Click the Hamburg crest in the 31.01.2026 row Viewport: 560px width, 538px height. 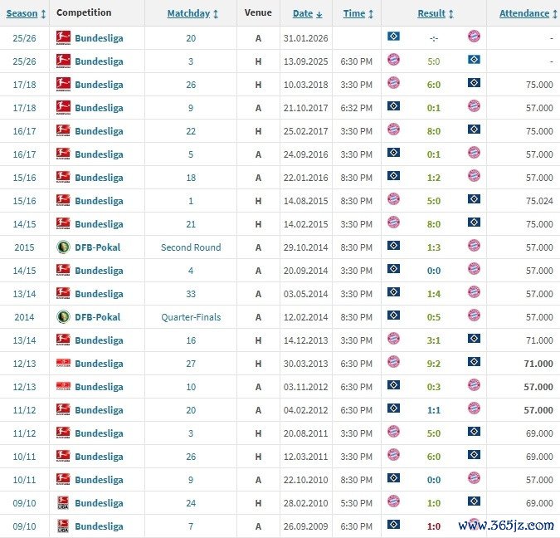tap(394, 36)
